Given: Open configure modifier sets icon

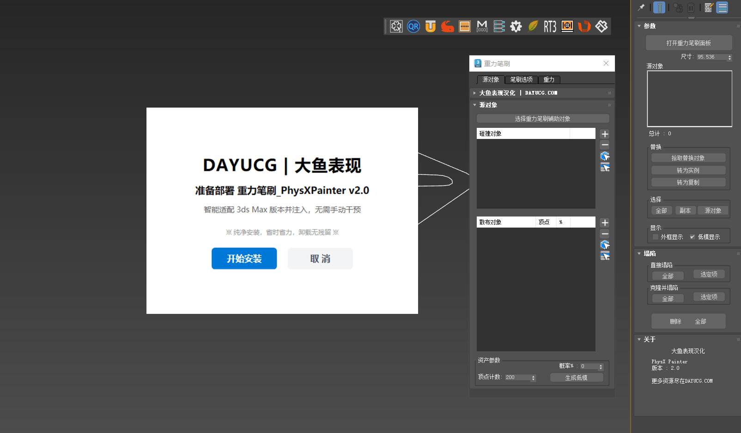Looking at the screenshot, I should (709, 7).
